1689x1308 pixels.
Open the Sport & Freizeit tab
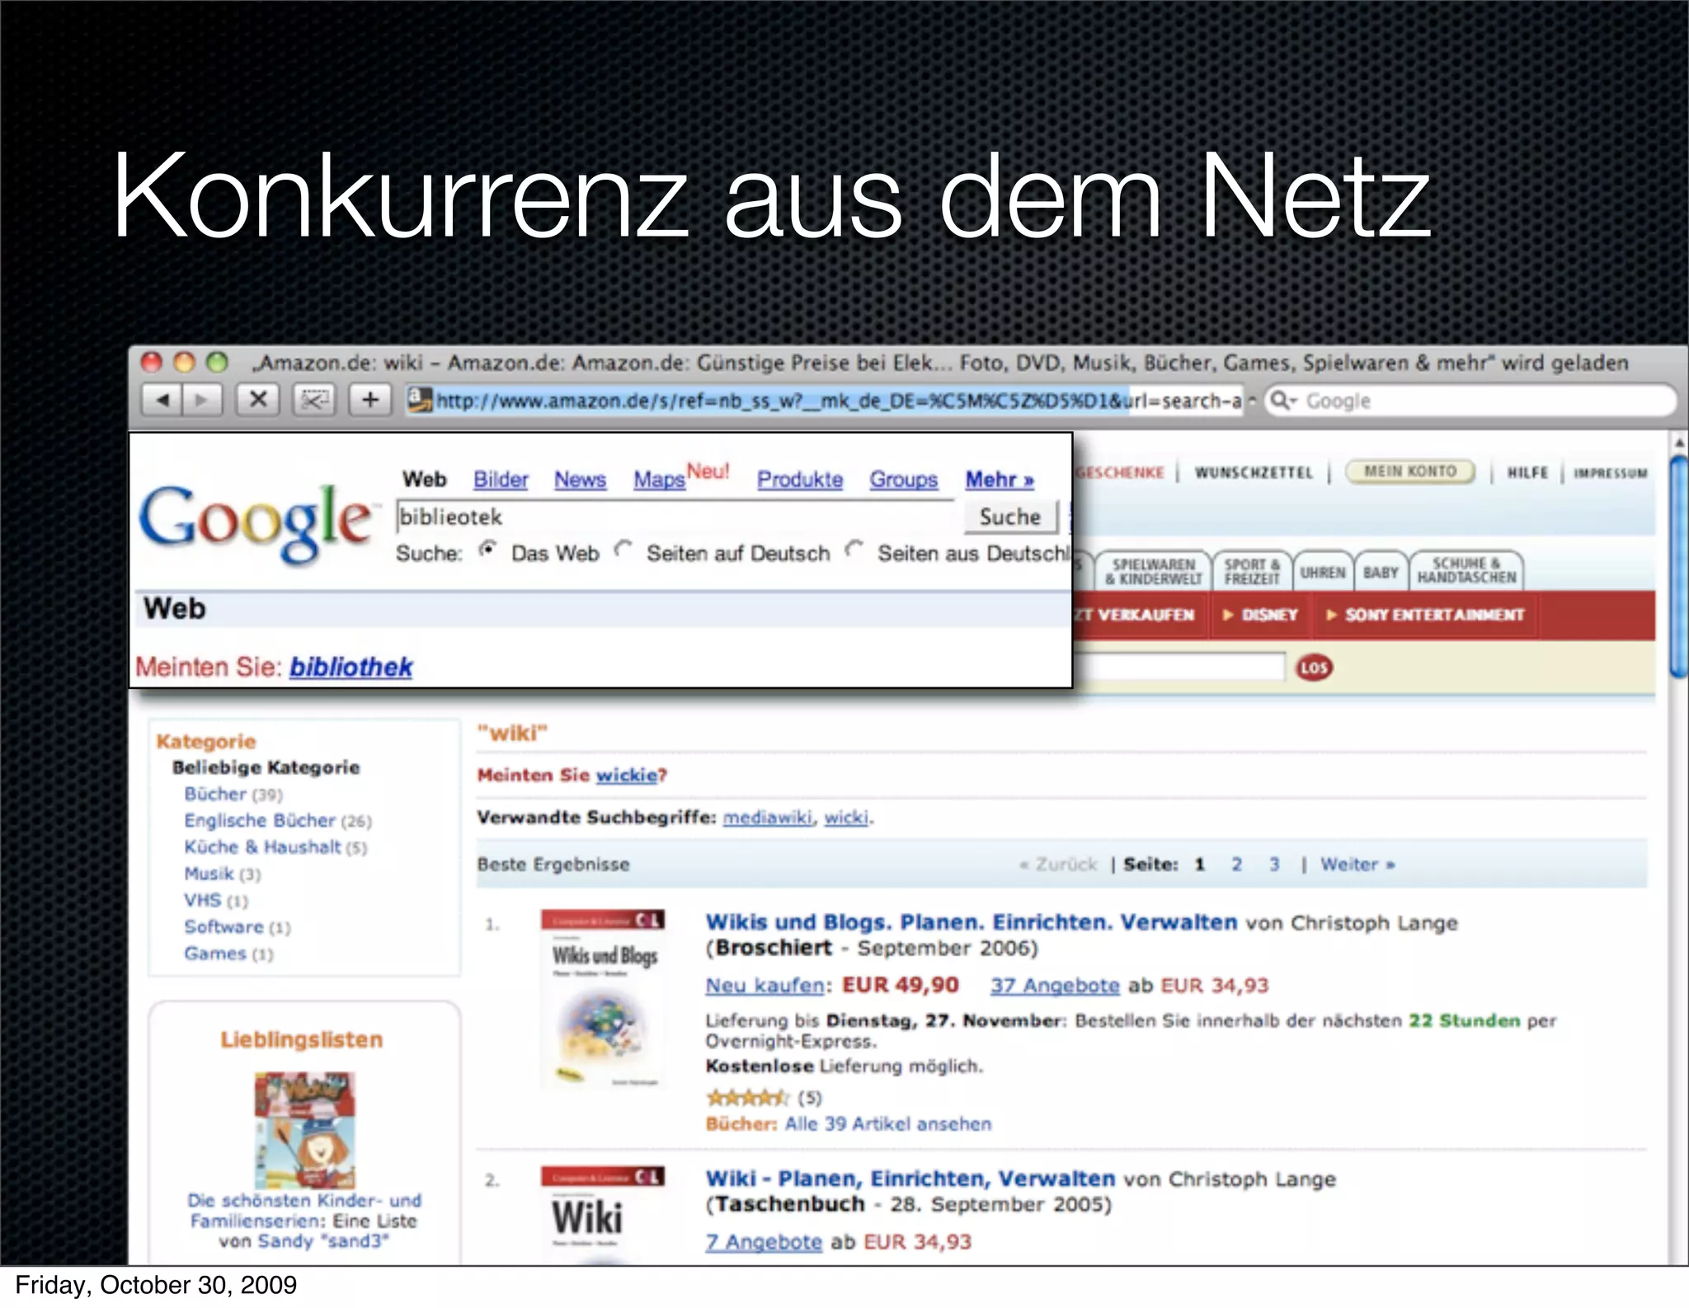[1252, 571]
